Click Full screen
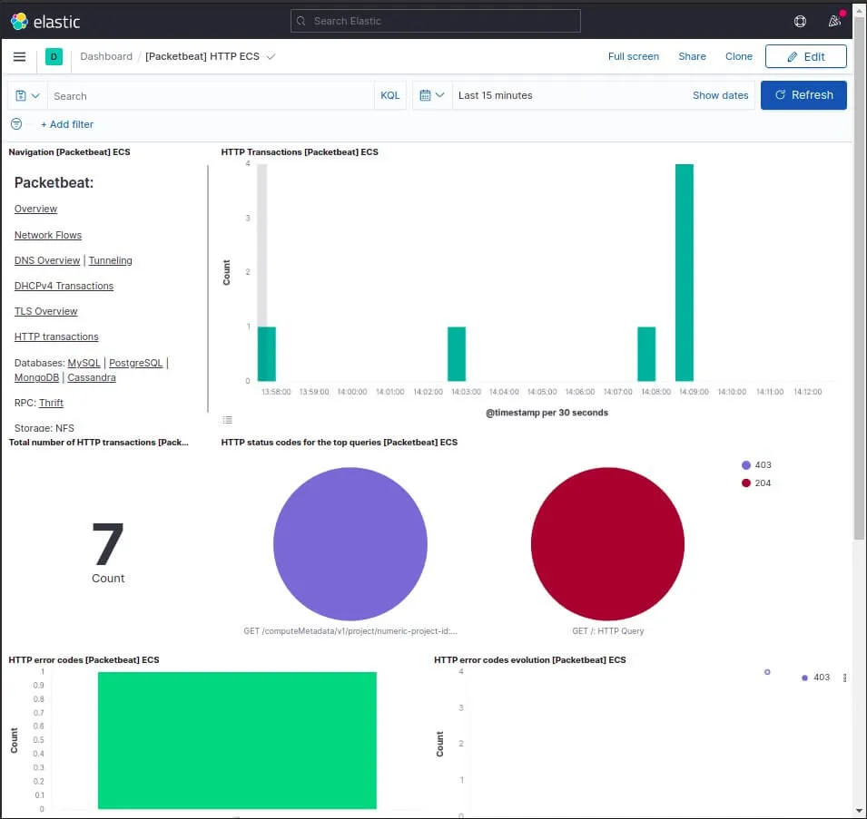 pos(633,56)
